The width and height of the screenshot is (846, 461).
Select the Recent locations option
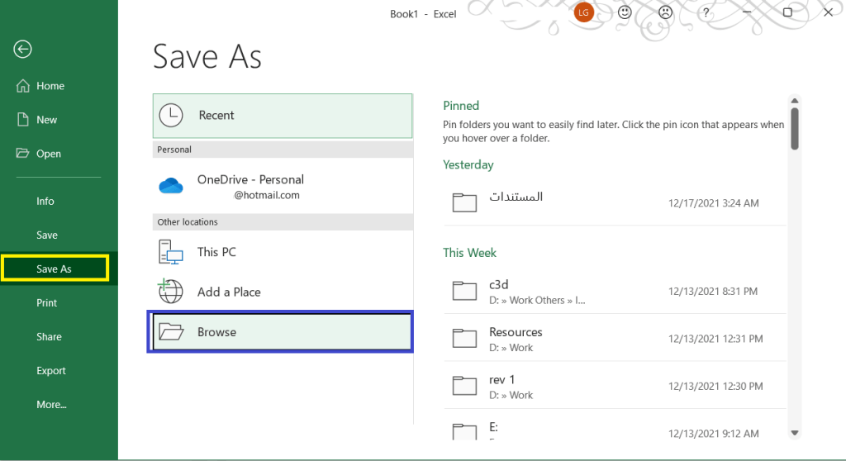282,116
